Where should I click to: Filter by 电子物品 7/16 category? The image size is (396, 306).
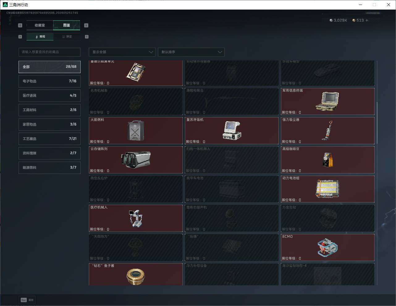tap(49, 81)
